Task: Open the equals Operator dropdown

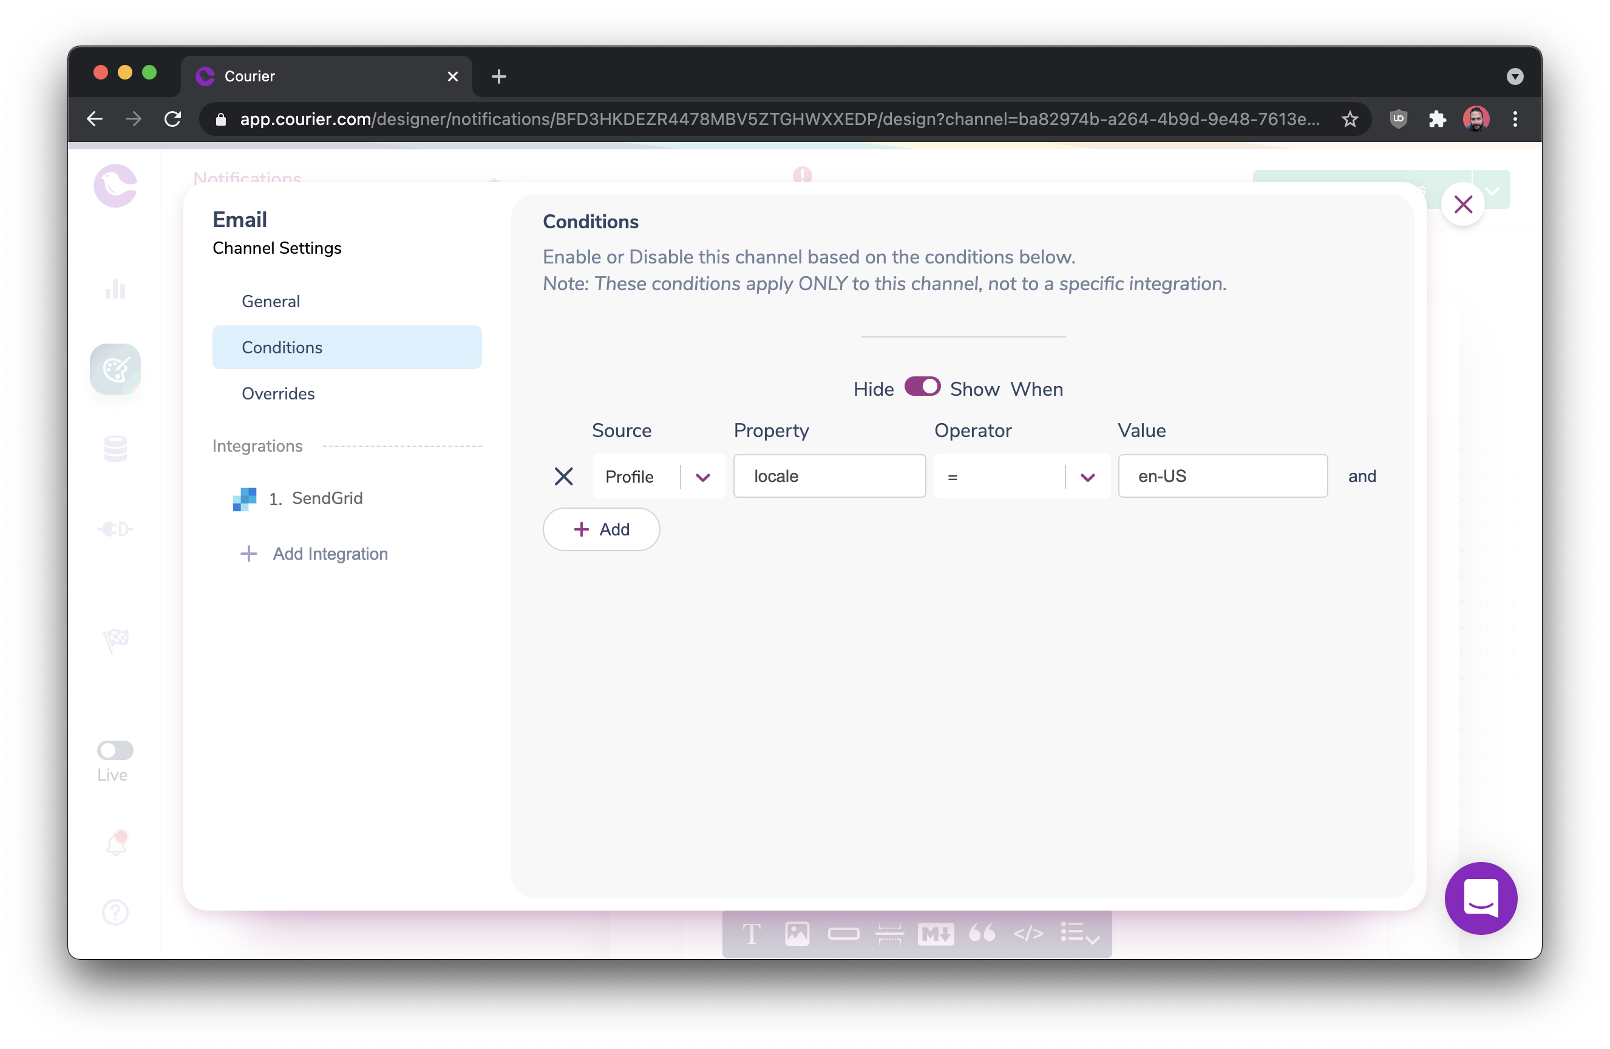Action: (x=1087, y=477)
